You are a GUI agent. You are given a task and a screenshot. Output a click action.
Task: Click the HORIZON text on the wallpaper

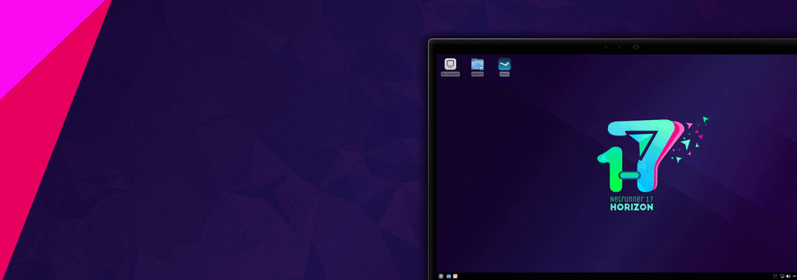[631, 207]
